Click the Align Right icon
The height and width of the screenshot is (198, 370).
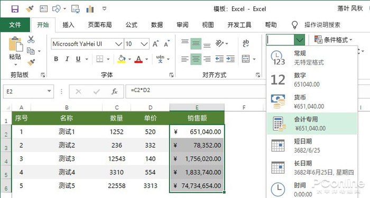[x=207, y=59]
